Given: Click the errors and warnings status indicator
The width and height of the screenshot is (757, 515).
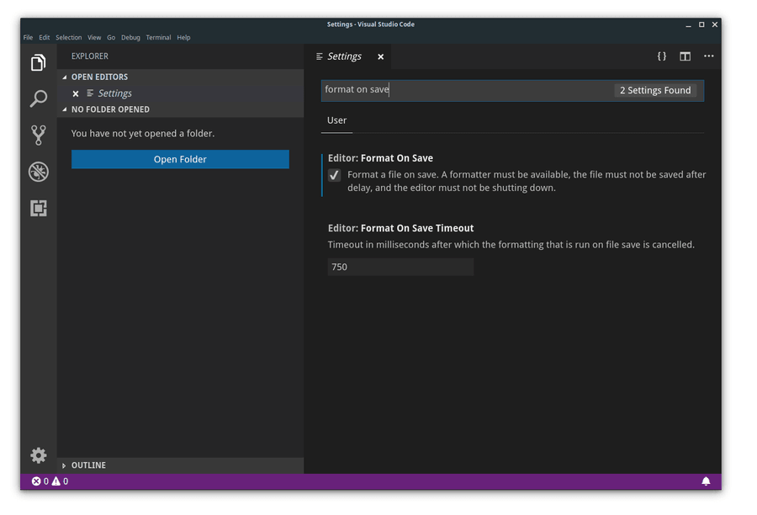Looking at the screenshot, I should [49, 480].
